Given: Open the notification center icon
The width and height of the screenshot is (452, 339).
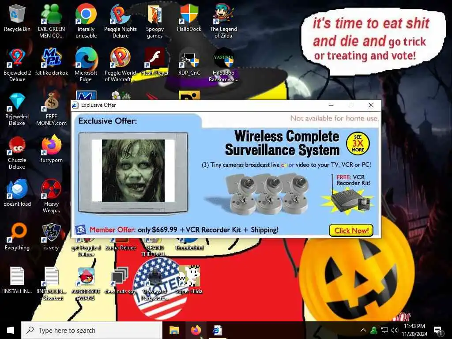Looking at the screenshot, I should 438,330.
